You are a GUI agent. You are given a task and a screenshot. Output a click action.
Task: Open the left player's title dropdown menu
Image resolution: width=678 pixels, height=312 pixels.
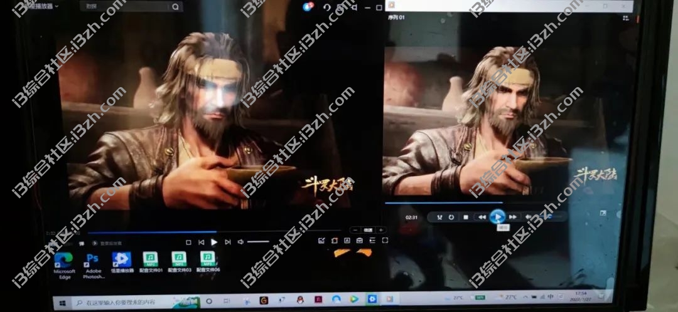(x=56, y=6)
